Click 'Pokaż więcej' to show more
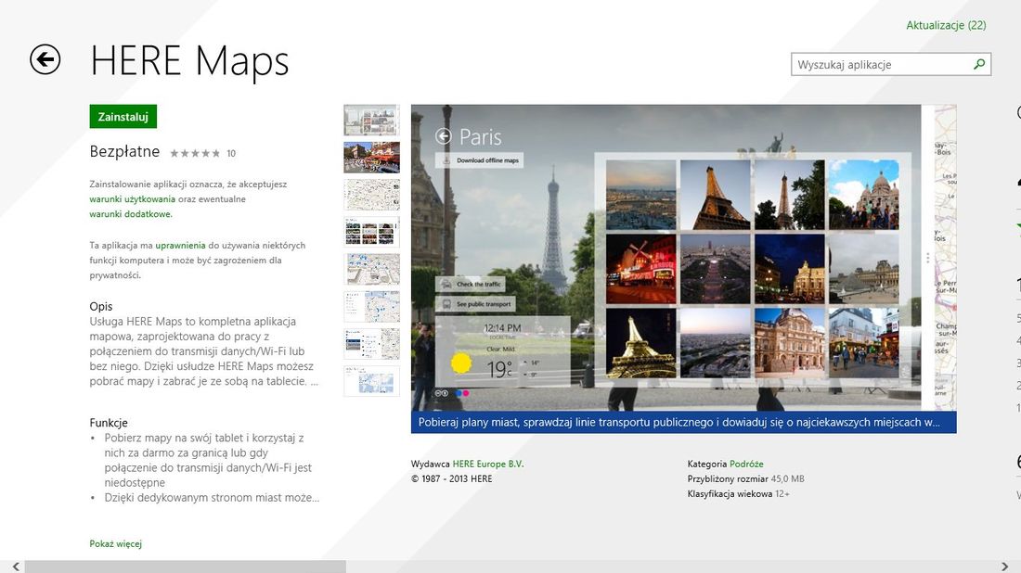Viewport: 1021px width, 573px height. tap(115, 543)
